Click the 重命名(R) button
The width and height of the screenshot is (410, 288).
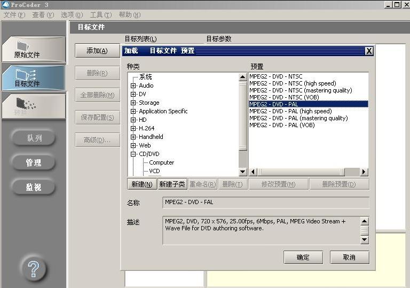coord(203,184)
